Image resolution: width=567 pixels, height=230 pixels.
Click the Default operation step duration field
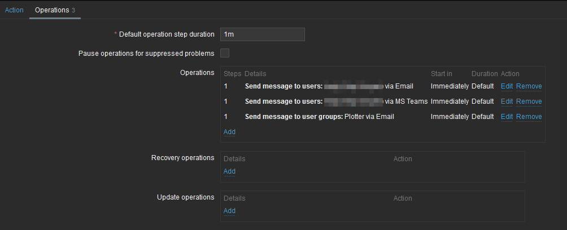tap(263, 34)
